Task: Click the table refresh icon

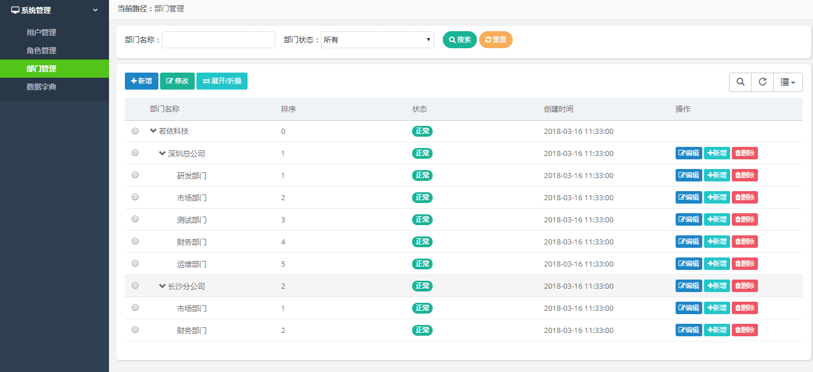Action: point(762,82)
